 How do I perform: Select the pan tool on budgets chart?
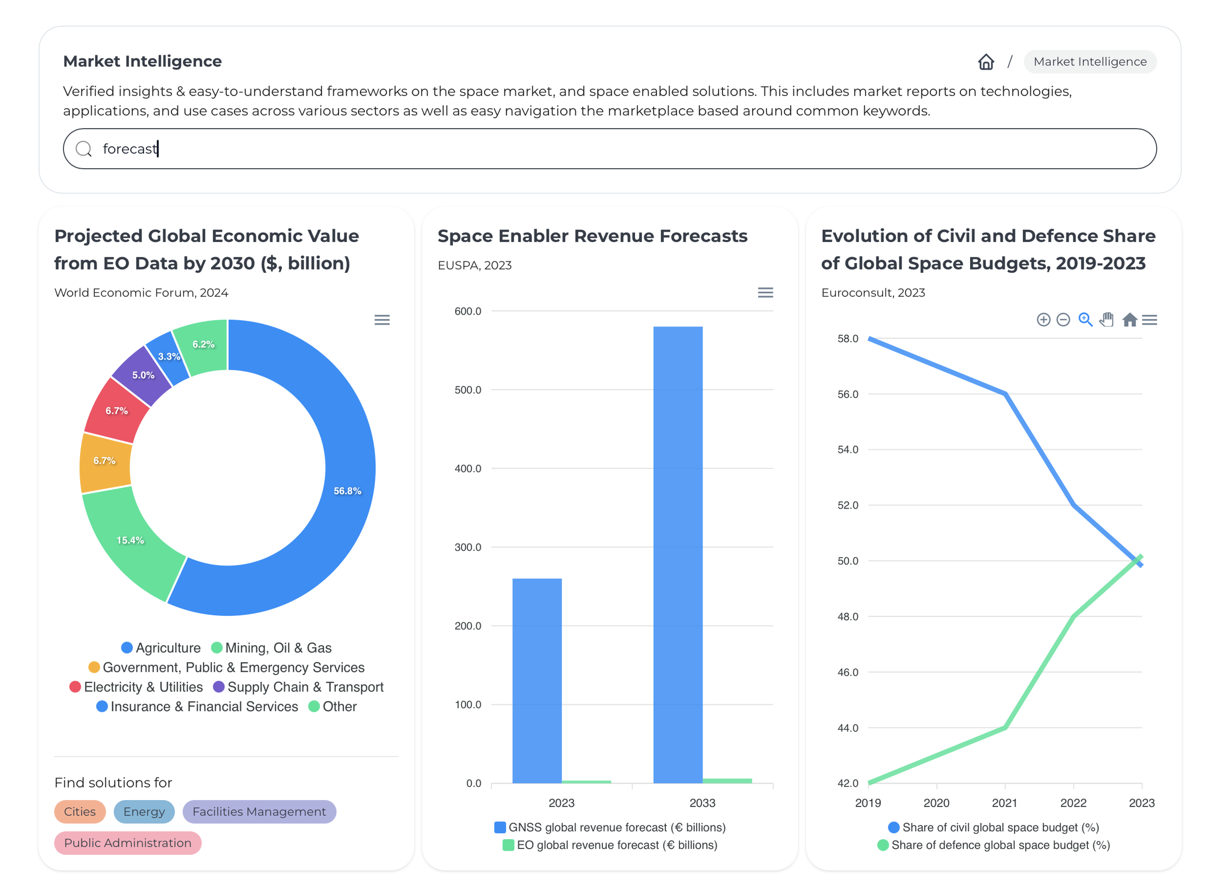[1106, 320]
